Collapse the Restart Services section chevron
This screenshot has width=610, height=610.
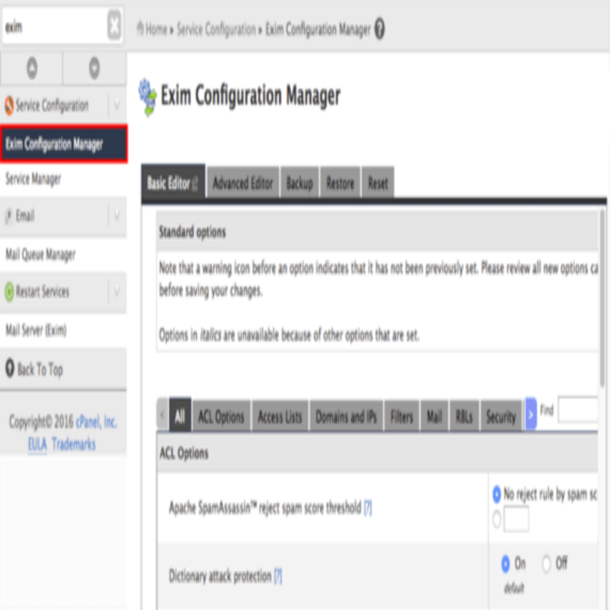[117, 291]
